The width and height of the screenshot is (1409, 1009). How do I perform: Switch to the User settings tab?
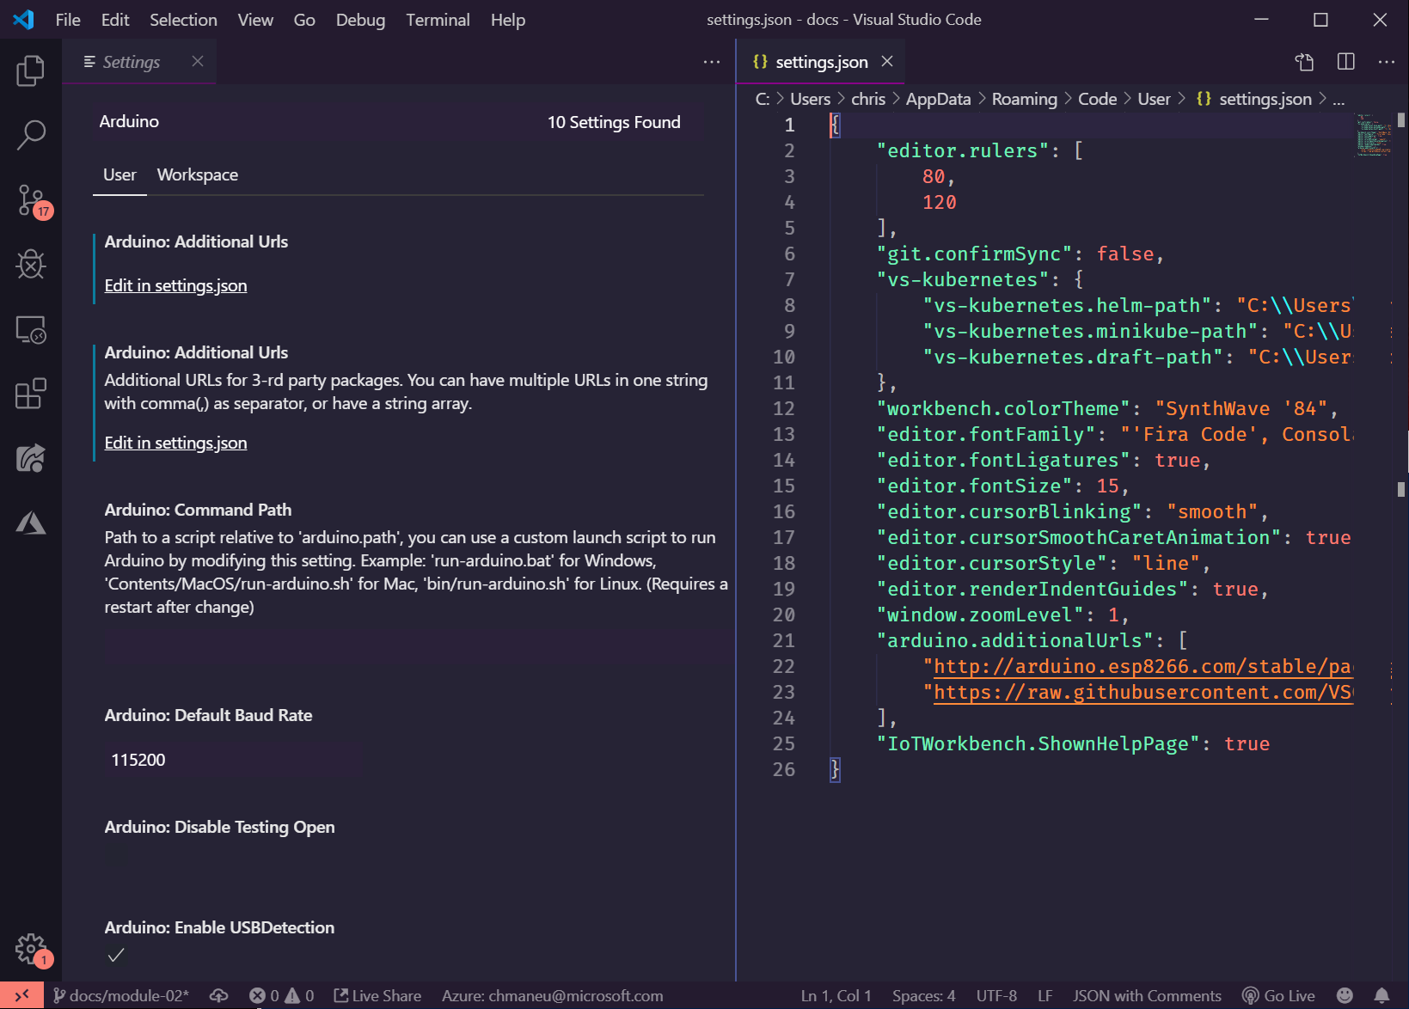(119, 174)
